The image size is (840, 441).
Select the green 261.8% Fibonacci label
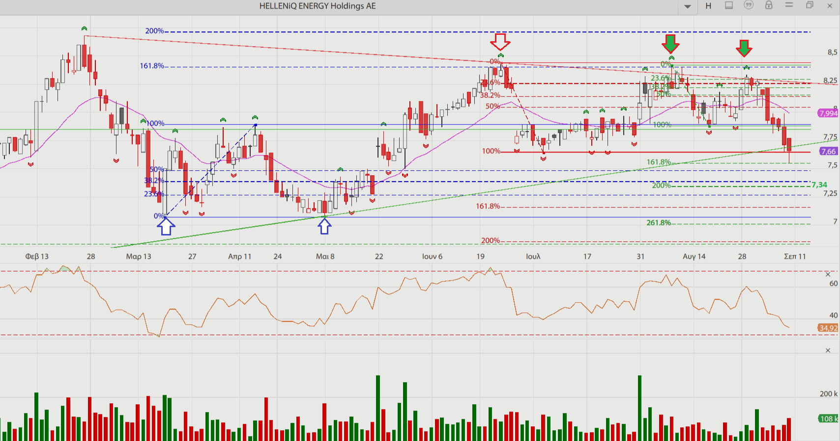point(659,223)
